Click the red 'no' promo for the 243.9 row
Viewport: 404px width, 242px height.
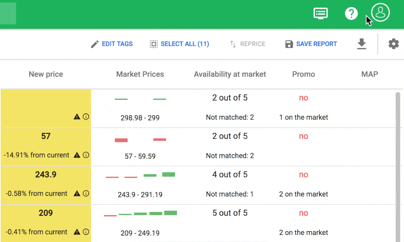pos(303,174)
